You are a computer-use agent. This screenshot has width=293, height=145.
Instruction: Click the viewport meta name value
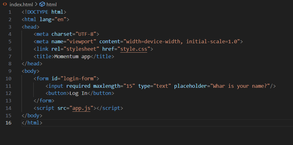click(x=81, y=41)
